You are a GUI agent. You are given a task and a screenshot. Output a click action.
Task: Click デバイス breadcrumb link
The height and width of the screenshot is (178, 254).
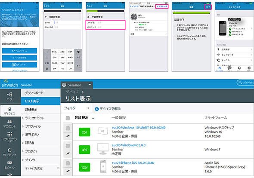[x=72, y=92]
